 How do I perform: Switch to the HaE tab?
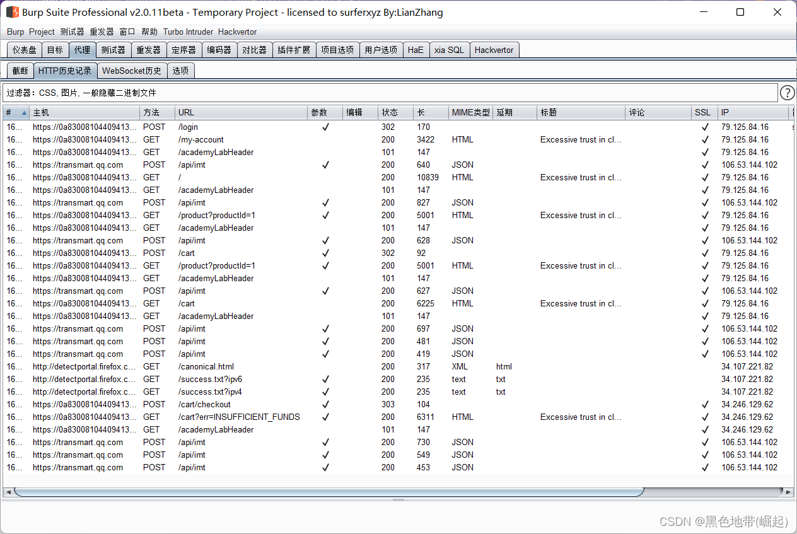416,50
